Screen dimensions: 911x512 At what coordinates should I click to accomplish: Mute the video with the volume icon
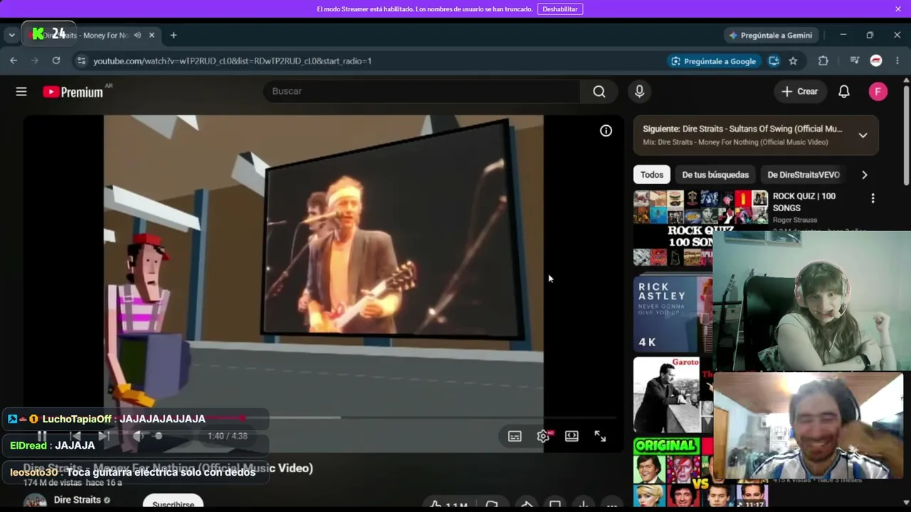[x=139, y=436]
